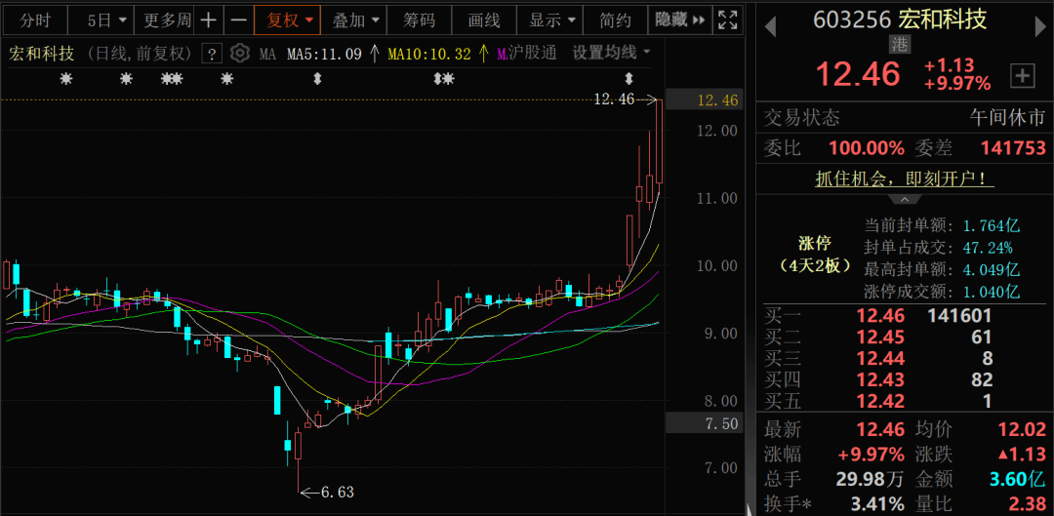Toggle the 隐藏 side panel button

coord(679,20)
